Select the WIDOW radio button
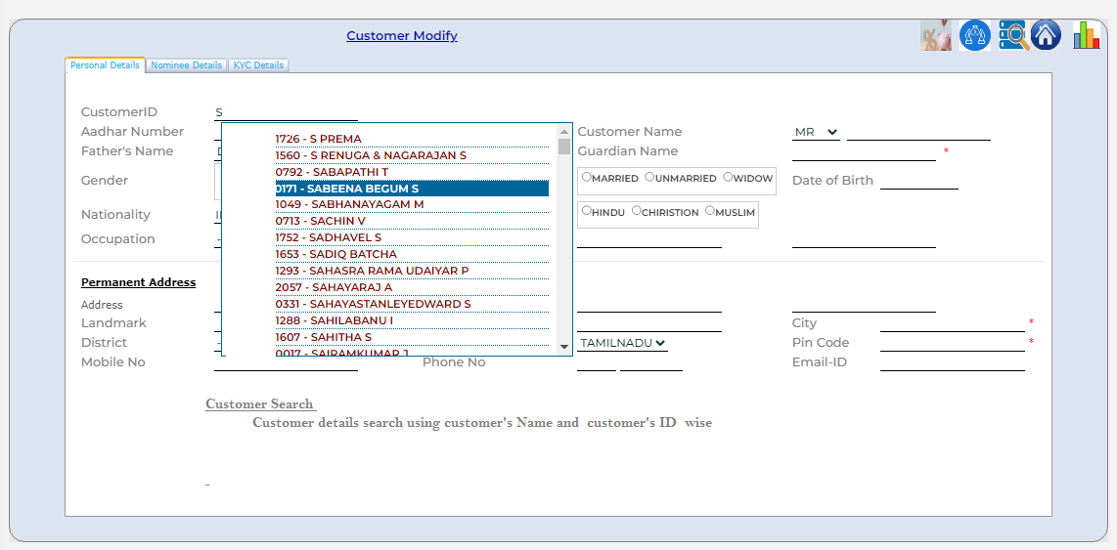1117x550 pixels. coord(728,177)
